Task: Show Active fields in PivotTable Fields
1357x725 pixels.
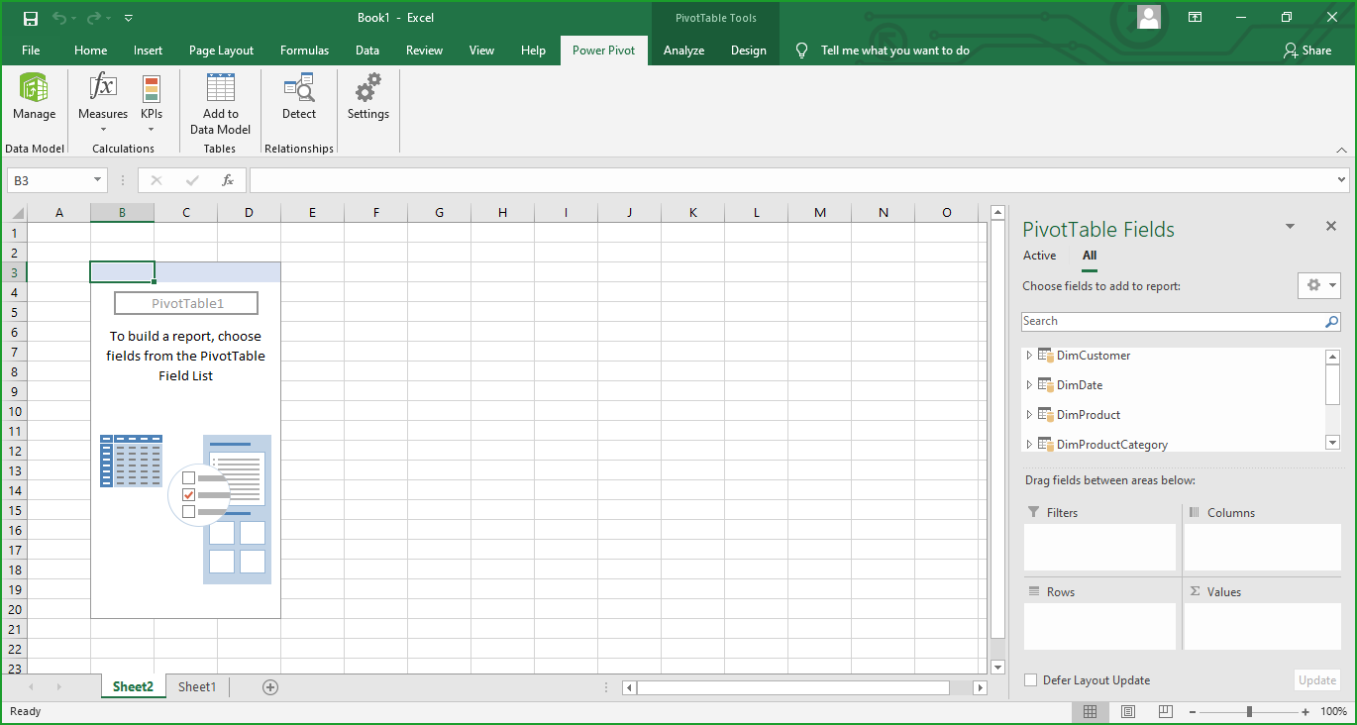Action: pyautogui.click(x=1039, y=256)
